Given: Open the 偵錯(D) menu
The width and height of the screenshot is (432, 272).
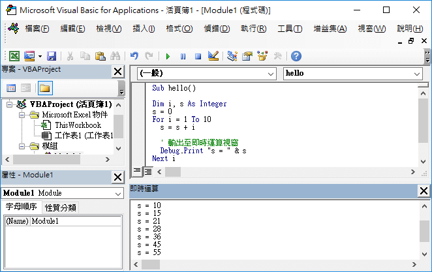Looking at the screenshot, I should pos(217,29).
